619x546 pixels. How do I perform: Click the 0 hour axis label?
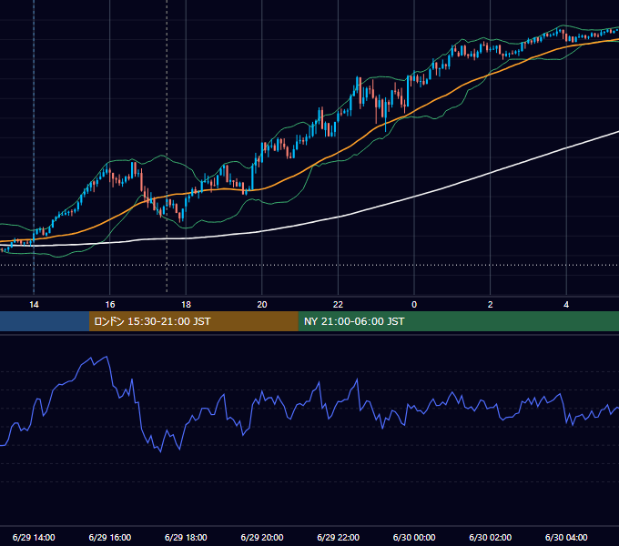pos(414,305)
